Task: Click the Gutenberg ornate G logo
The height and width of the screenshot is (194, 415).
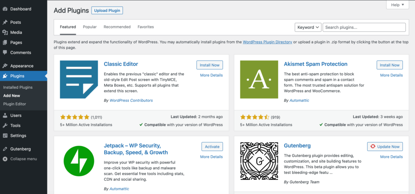Action: [259, 161]
